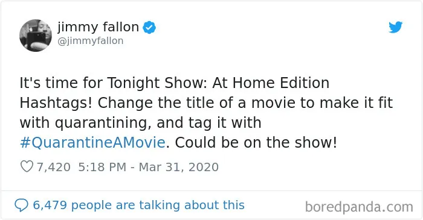
Task: Click the 'Change the title of a movie' text
Action: tap(172, 102)
